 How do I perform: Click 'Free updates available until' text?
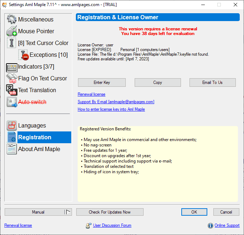(x=113, y=59)
